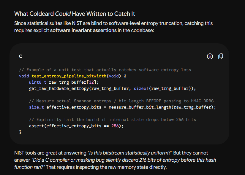
Task: Download the C code snippet
Action: point(210,56)
